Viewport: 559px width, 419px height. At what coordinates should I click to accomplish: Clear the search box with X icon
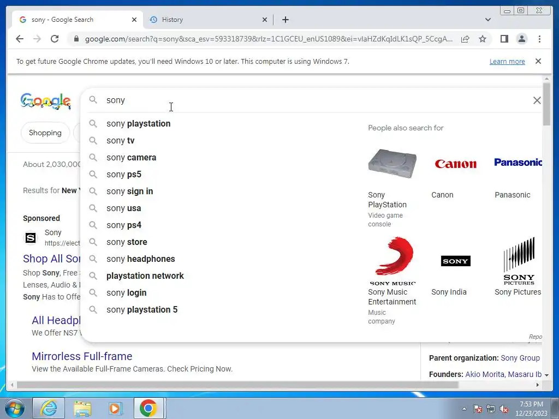tap(537, 100)
